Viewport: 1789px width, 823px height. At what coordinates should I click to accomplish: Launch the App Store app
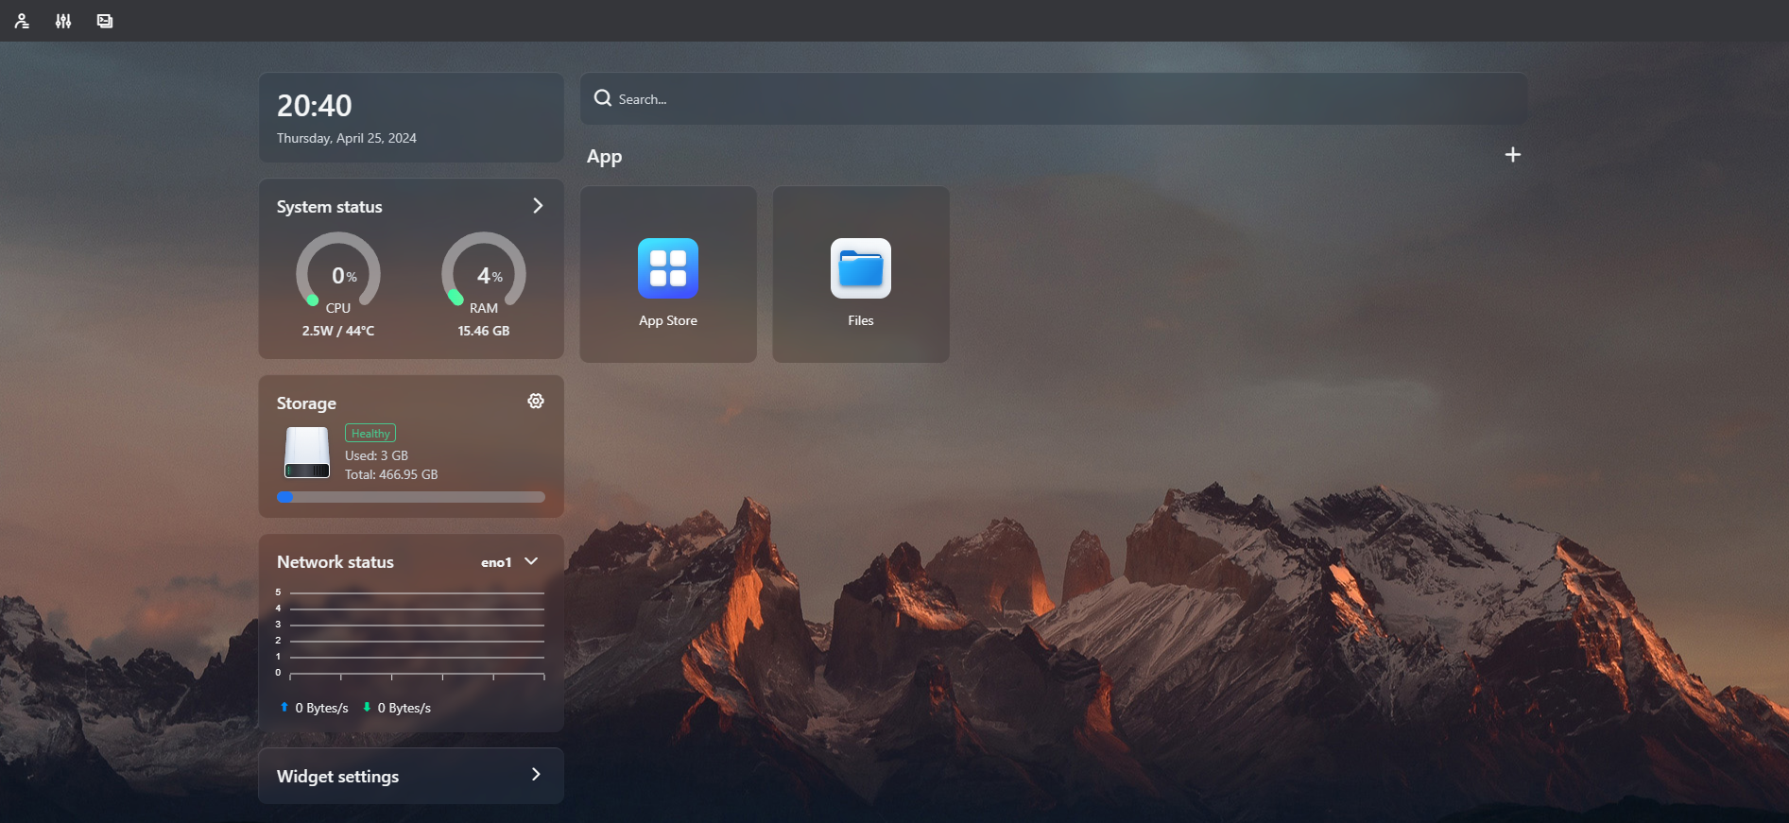[x=668, y=274]
